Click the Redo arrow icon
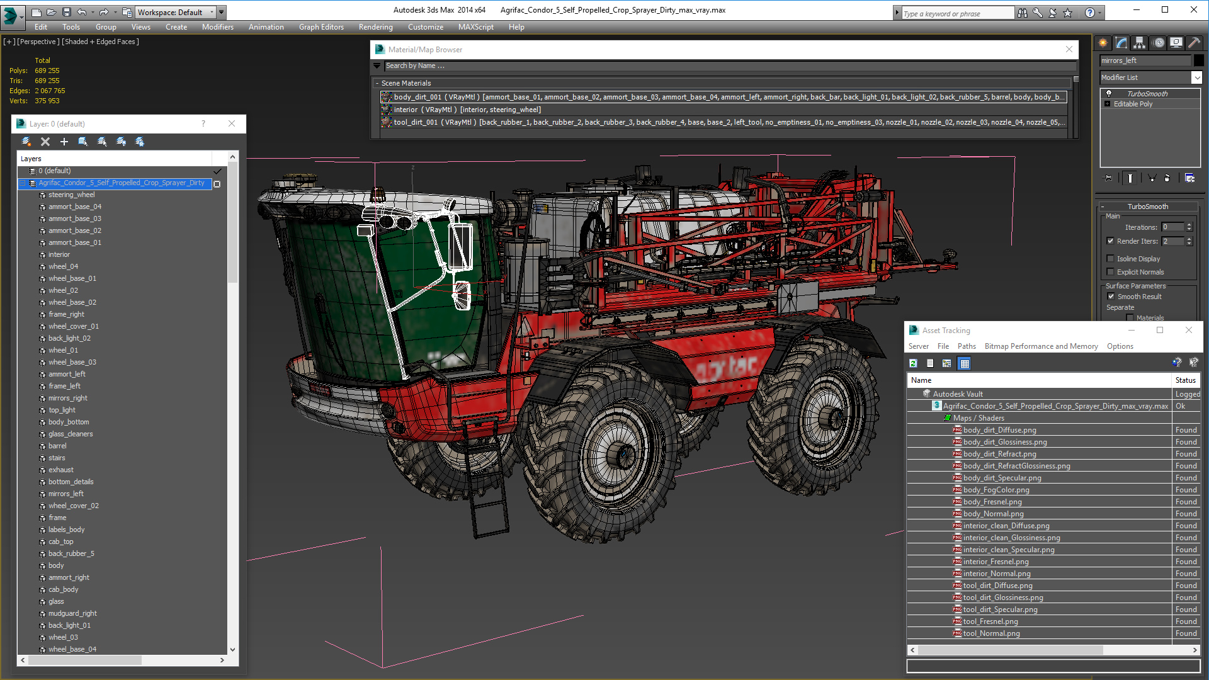1209x680 pixels. pos(104,12)
